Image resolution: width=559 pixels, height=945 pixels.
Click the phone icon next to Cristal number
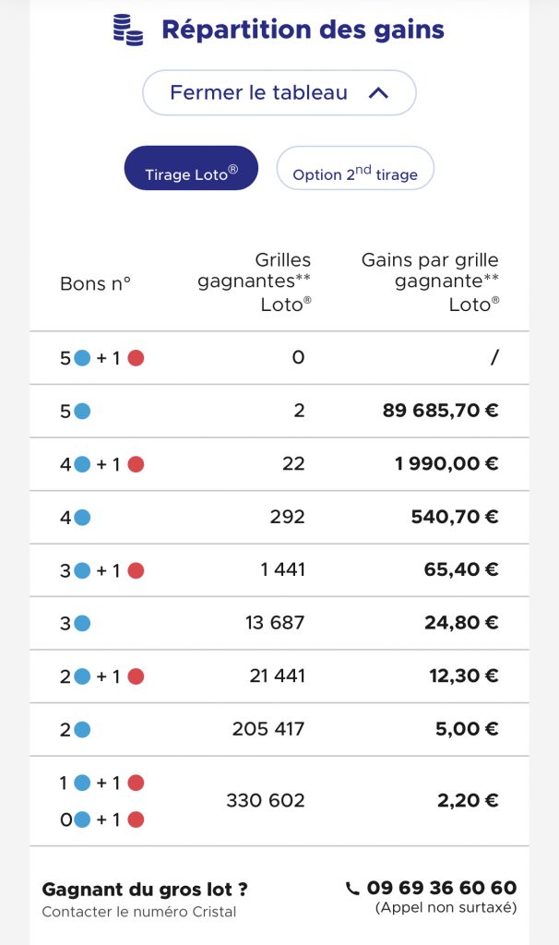point(352,889)
